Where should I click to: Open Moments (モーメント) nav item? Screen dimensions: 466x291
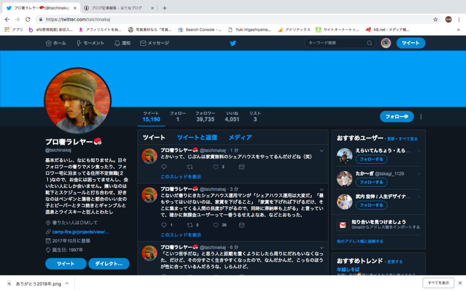pos(91,43)
